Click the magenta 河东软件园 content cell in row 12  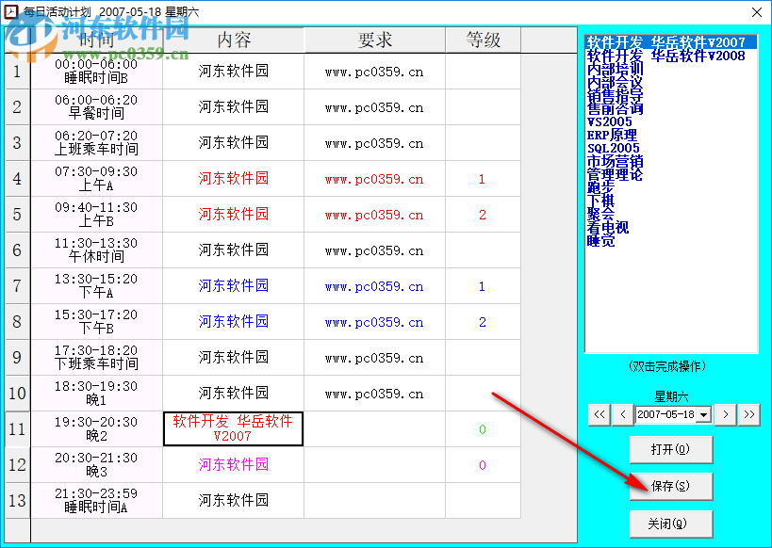point(234,465)
